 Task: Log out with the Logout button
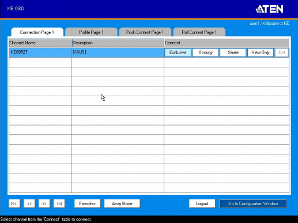coord(202,203)
